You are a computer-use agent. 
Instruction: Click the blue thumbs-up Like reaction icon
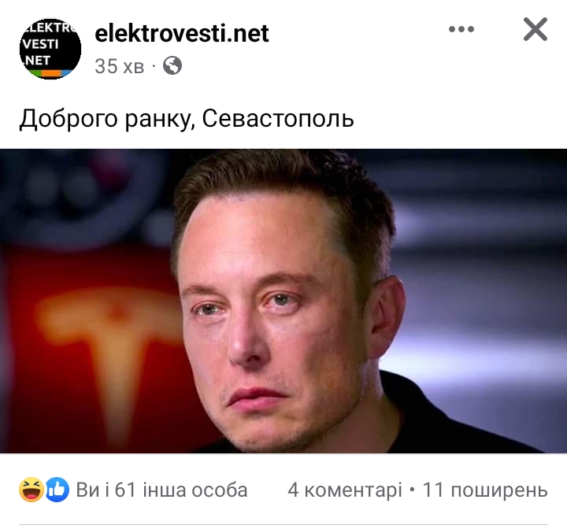pos(57,490)
